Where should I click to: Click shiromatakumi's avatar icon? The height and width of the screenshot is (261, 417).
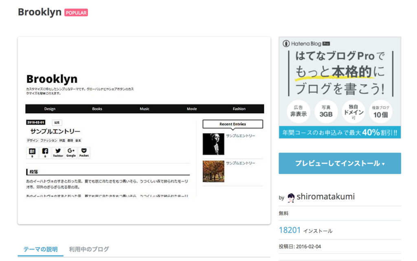[x=290, y=197]
